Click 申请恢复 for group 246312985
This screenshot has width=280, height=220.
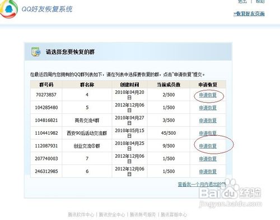tap(208, 172)
